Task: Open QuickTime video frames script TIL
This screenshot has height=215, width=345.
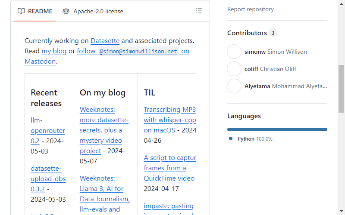Action: point(169,168)
